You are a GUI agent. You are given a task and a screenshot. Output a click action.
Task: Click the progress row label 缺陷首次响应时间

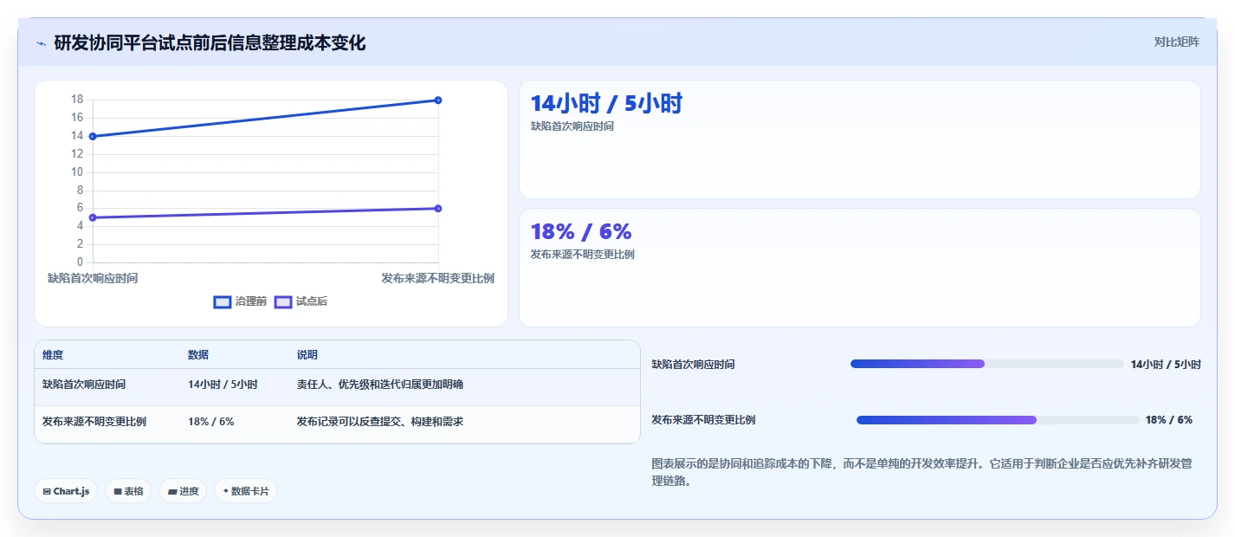pyautogui.click(x=693, y=365)
